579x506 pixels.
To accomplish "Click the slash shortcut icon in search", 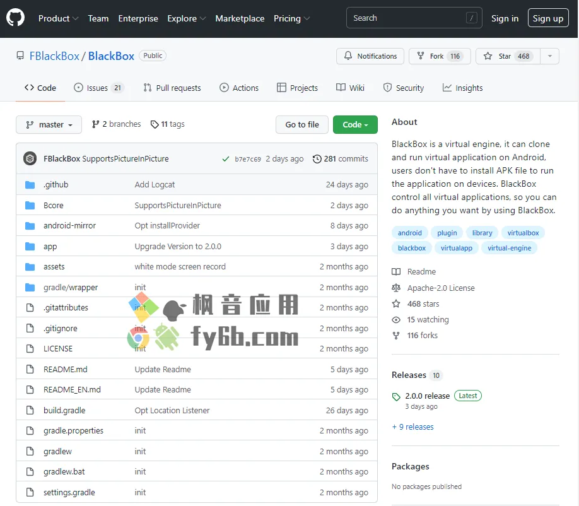I will click(472, 18).
